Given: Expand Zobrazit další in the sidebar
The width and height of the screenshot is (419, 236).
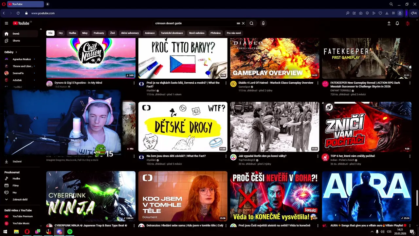Looking at the screenshot, I should [x=21, y=199].
